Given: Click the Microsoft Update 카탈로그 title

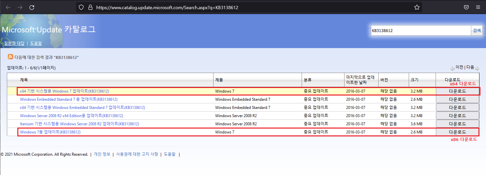Looking at the screenshot, I should 48,29.
